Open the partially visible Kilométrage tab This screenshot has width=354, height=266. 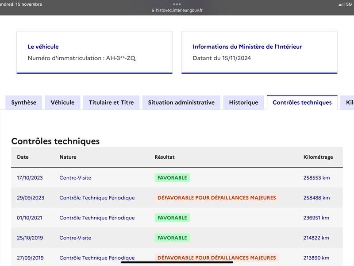pos(348,102)
